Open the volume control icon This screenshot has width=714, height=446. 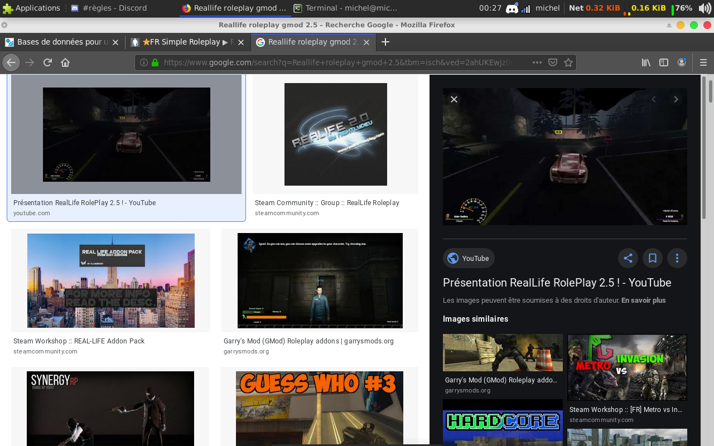(x=705, y=8)
